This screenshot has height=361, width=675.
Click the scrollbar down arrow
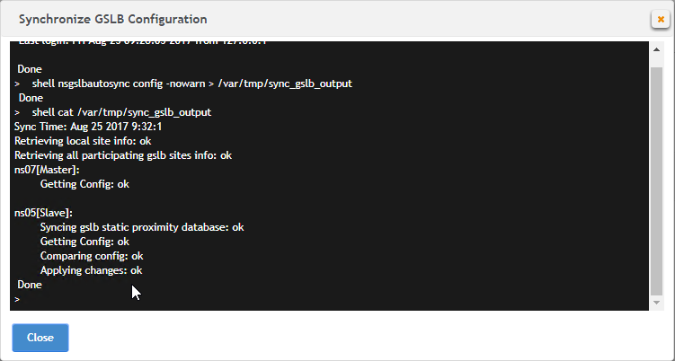[x=656, y=303]
